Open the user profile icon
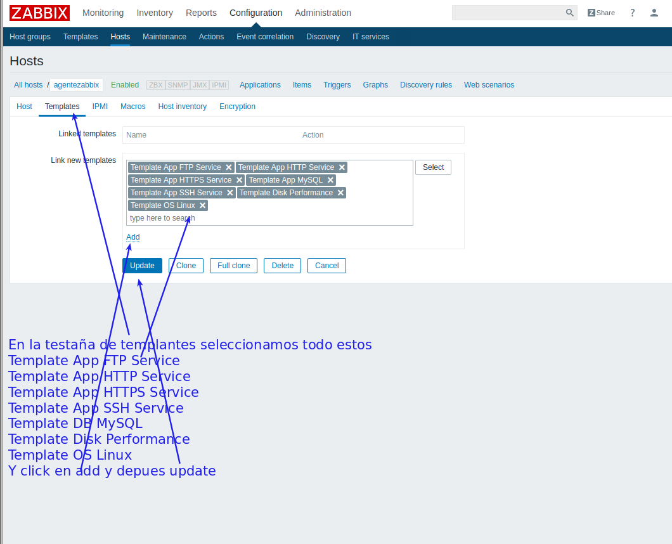 pyautogui.click(x=654, y=13)
